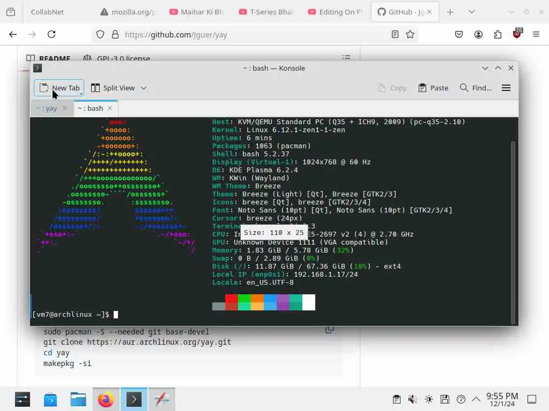Open the Firefox extensions puzzle icon
Viewport: 549px width, 411px height.
(498, 34)
